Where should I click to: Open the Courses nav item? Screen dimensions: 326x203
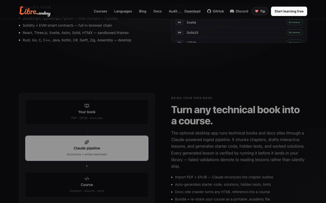point(100,11)
